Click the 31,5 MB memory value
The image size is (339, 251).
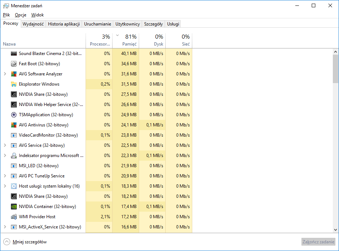tap(129, 84)
